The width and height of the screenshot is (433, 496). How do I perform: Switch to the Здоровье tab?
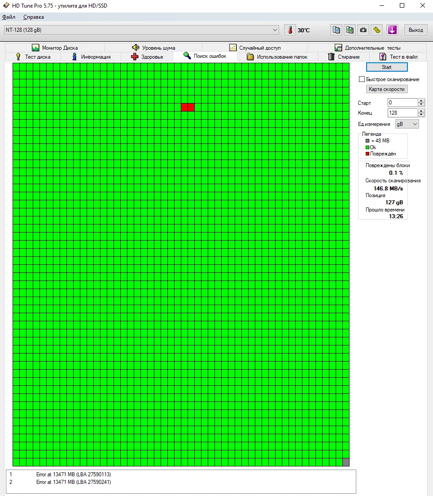tap(147, 56)
